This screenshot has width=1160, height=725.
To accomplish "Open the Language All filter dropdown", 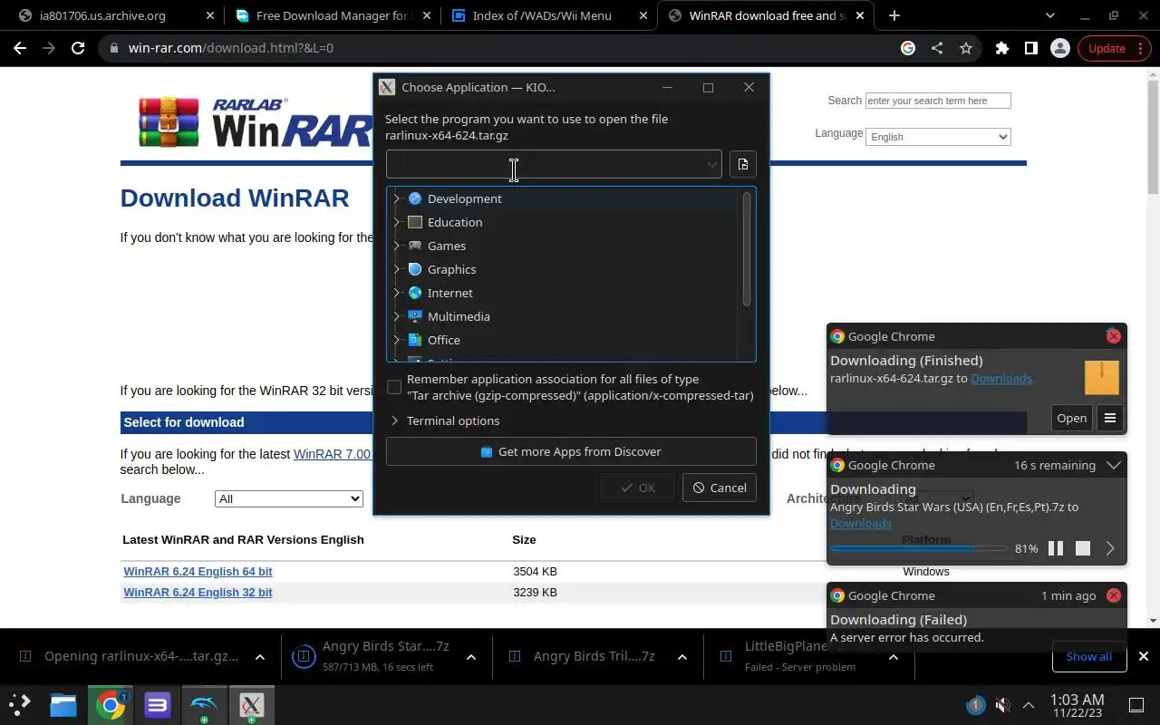I will coord(289,498).
